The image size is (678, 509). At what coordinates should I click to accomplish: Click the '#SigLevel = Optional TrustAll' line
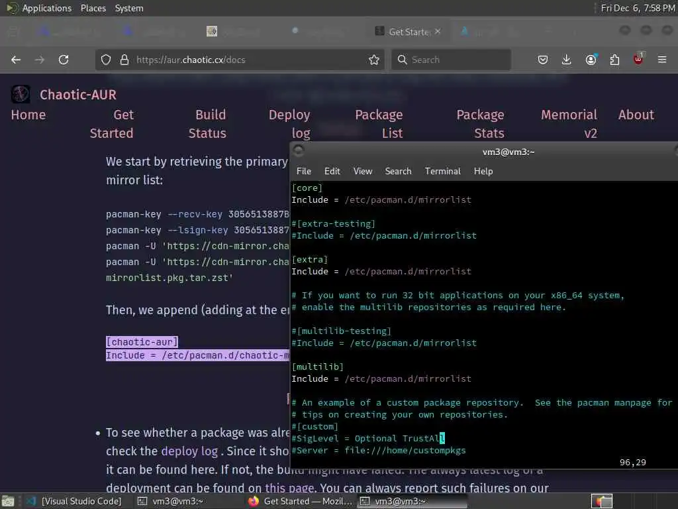[x=368, y=439]
